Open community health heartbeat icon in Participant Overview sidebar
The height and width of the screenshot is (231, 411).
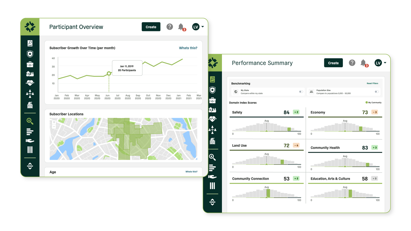click(x=30, y=83)
